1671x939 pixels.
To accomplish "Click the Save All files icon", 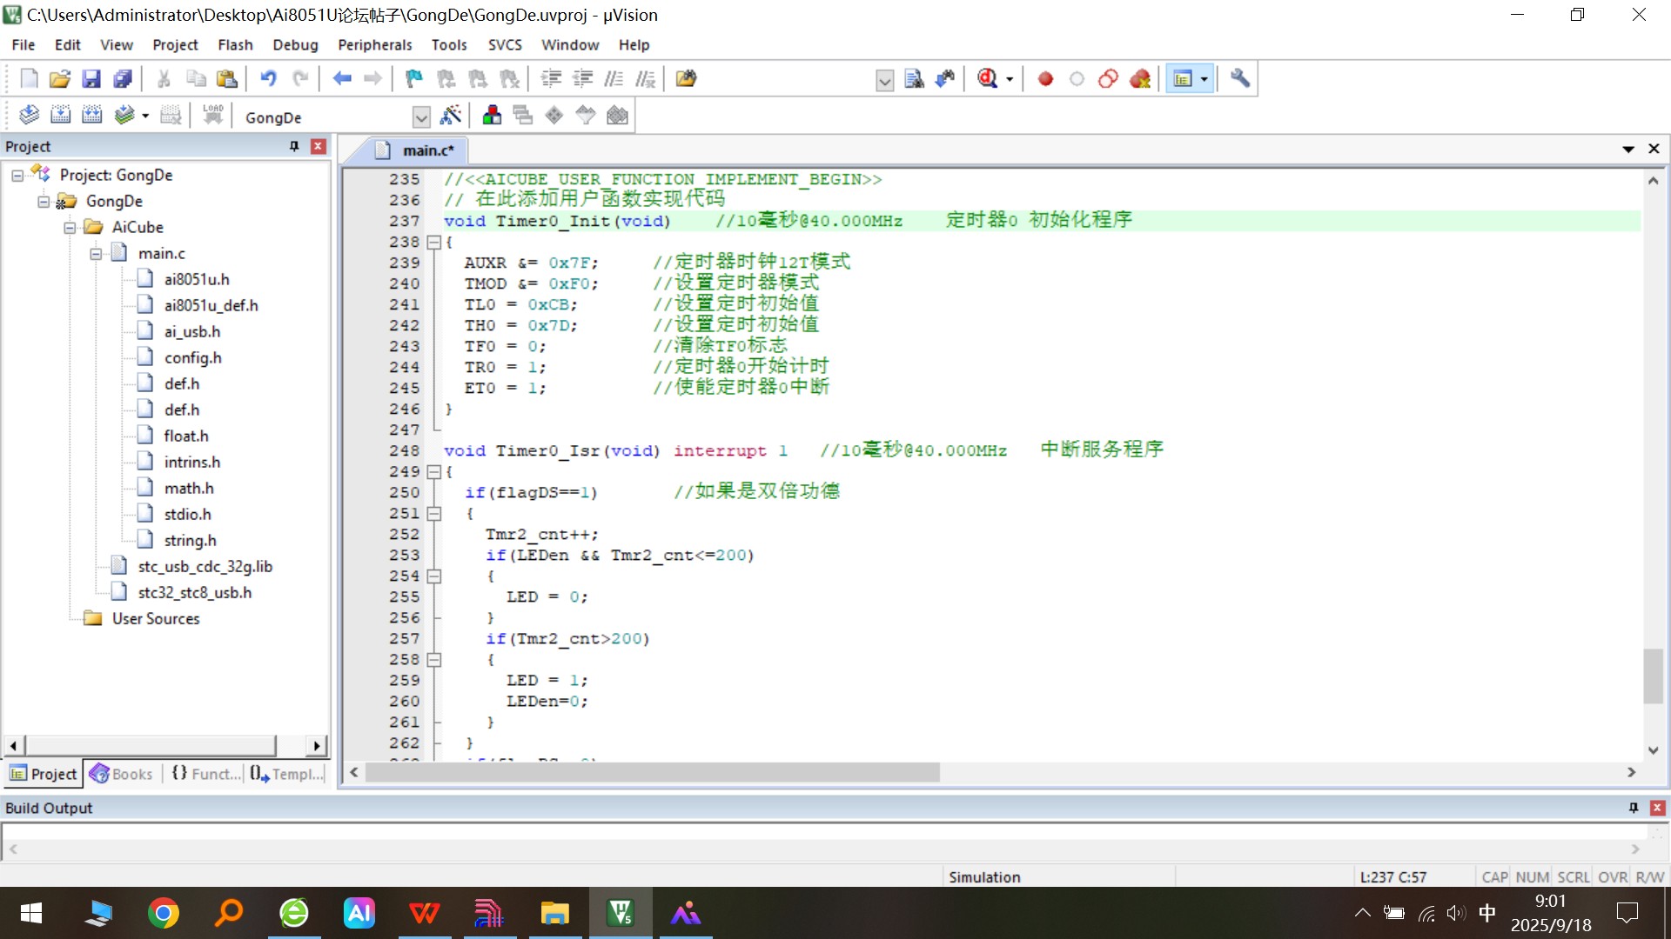I will click(x=123, y=79).
